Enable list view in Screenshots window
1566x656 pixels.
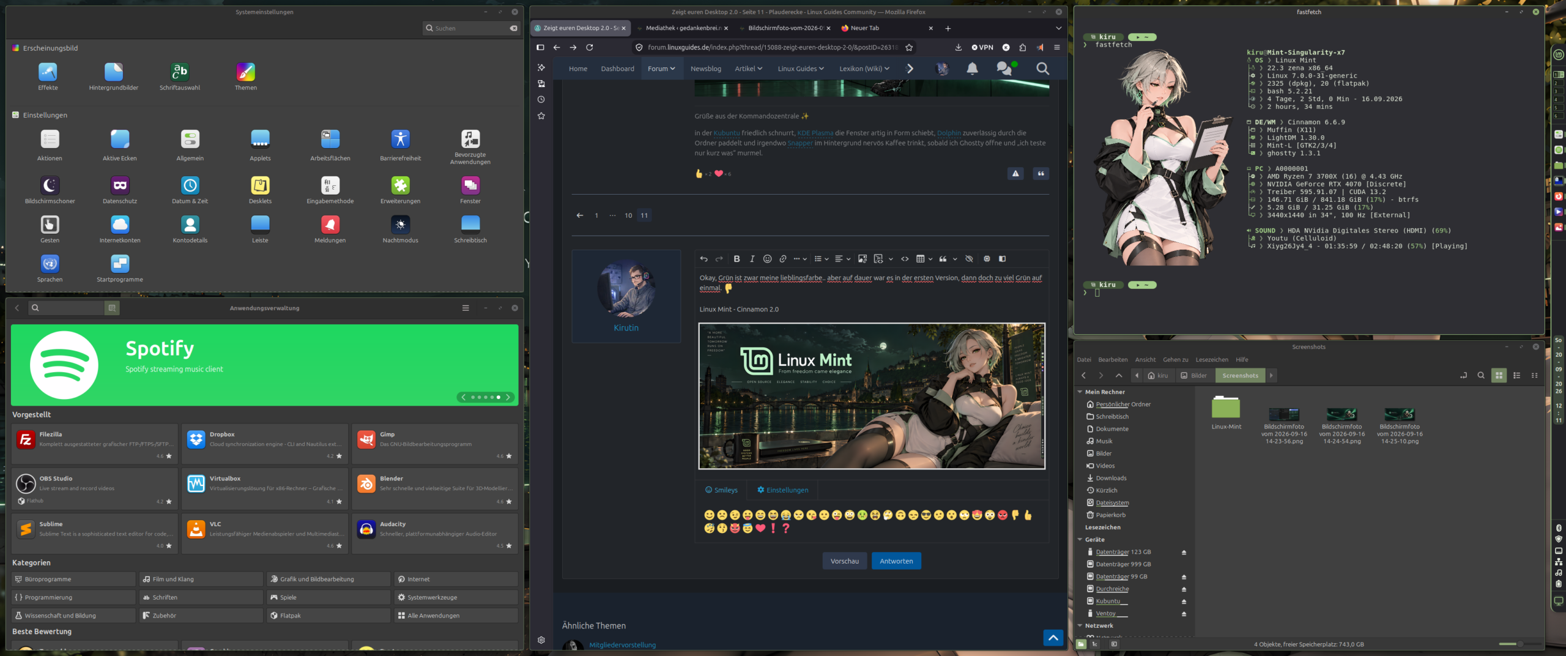point(1516,376)
